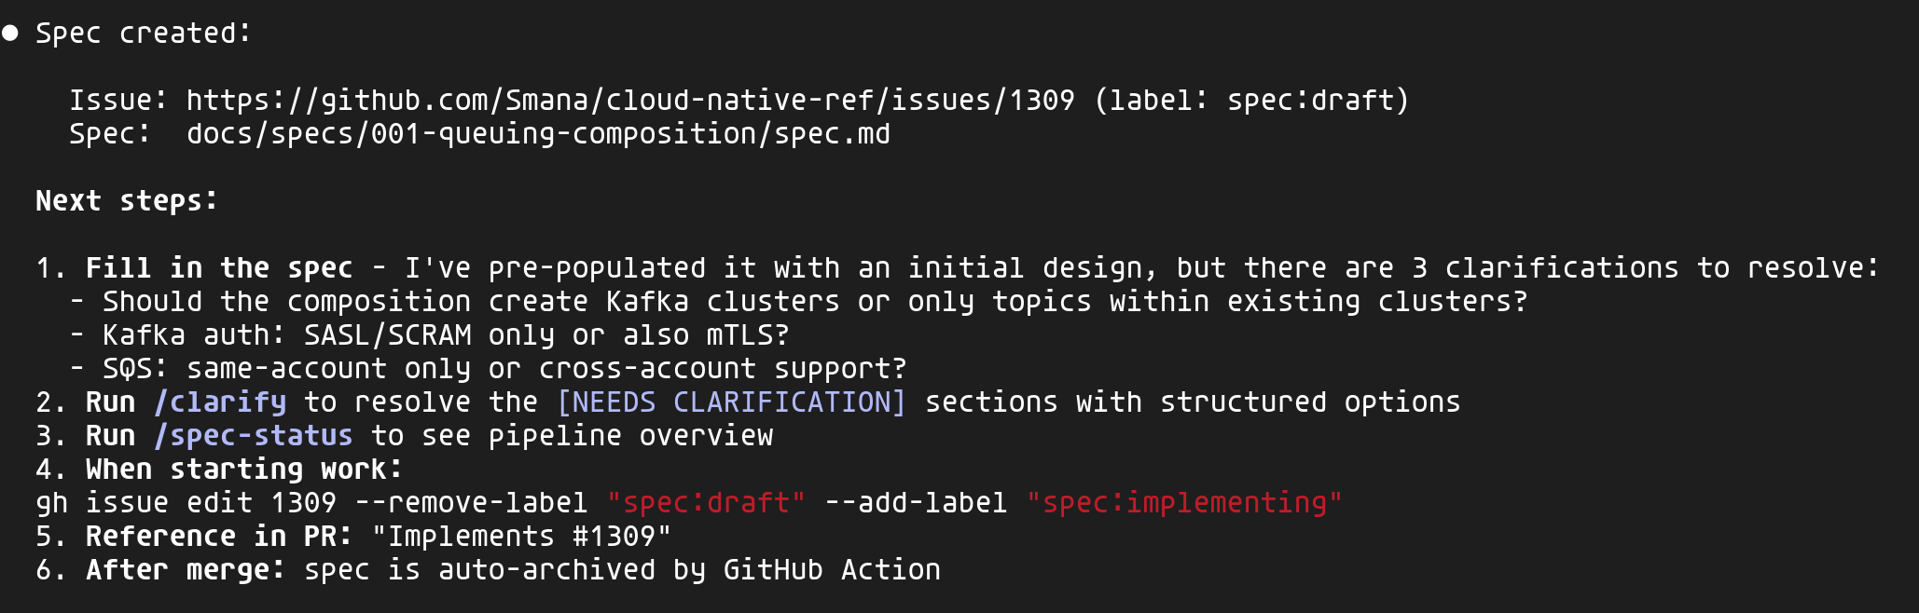Viewport: 1919px width, 613px height.
Task: Click the red "spec:implementing" string
Action: click(1184, 503)
